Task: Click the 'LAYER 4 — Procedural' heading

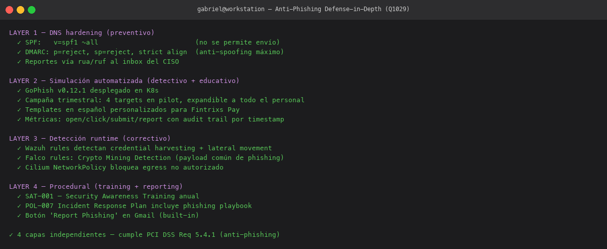Action: (96, 187)
